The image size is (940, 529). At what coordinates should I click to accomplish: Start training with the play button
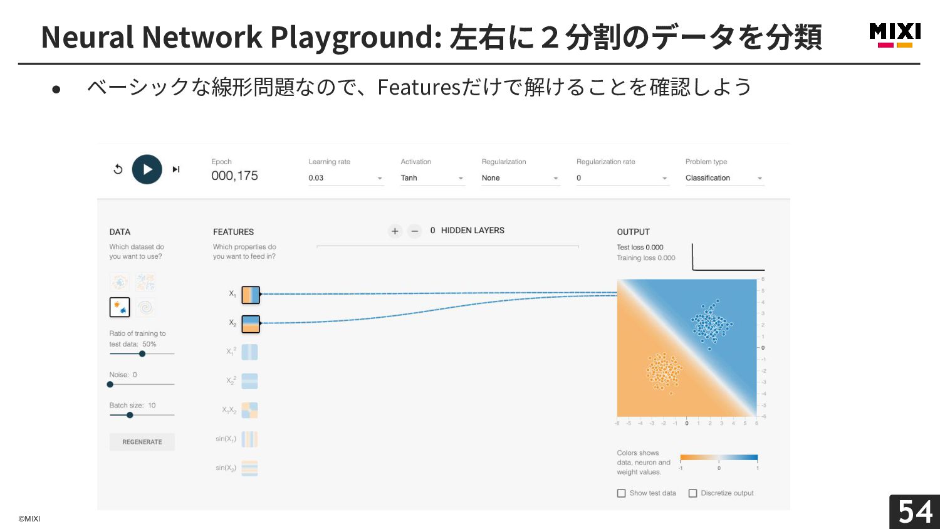pos(147,169)
